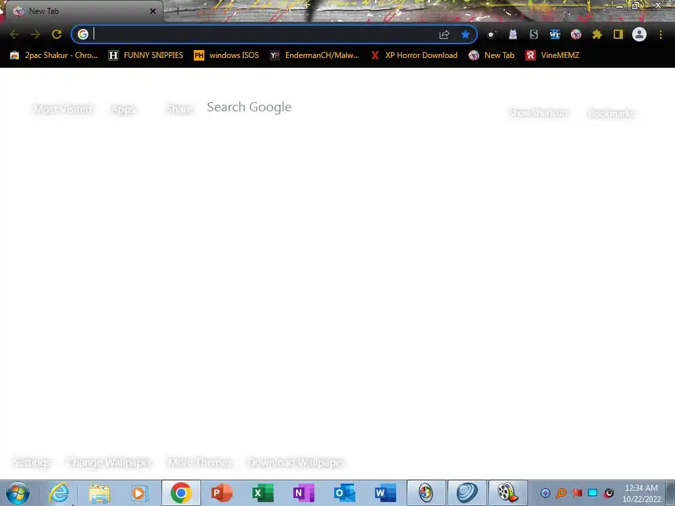Open the Chrome three-dot menu
This screenshot has width=675, height=506.
(660, 34)
